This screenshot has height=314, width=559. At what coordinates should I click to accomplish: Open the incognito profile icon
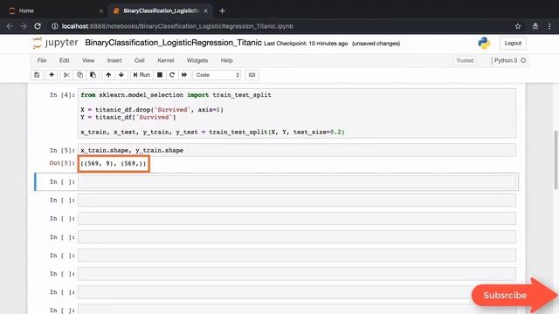tap(535, 26)
